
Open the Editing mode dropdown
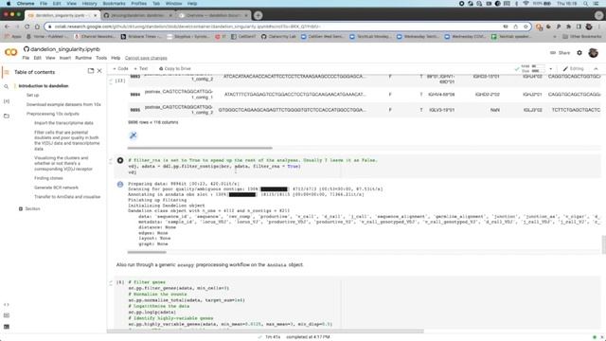coord(574,68)
